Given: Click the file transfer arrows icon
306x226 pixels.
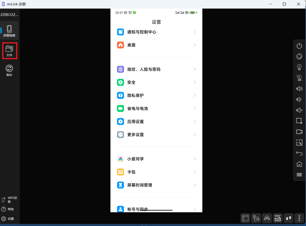Looking at the screenshot, I should (288, 218).
